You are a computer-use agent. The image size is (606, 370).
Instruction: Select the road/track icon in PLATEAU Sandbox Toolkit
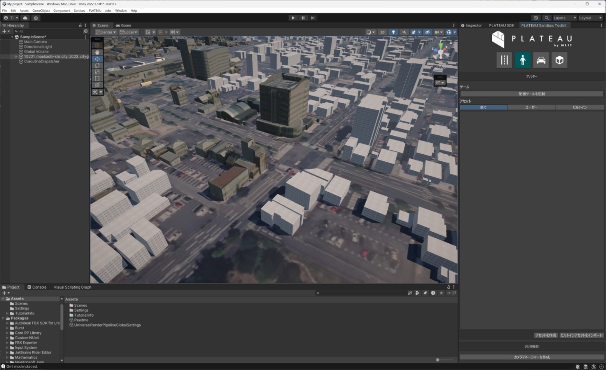[x=504, y=60]
